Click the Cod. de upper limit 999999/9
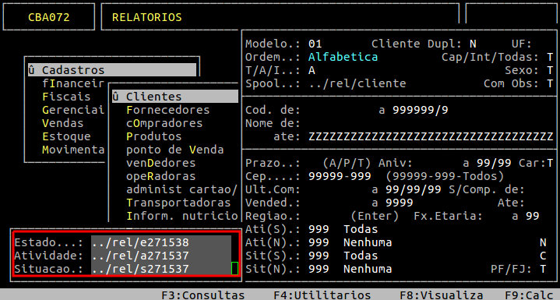Viewport: 560px width, 300px height. [420, 110]
